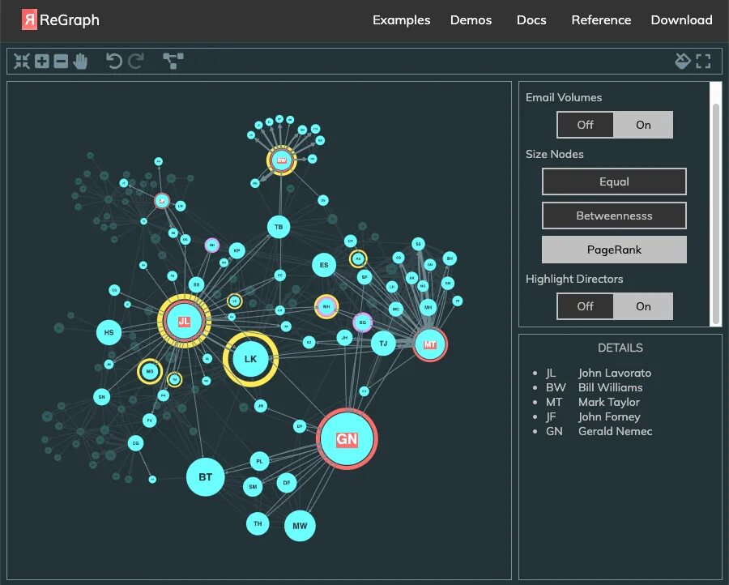This screenshot has width=729, height=585.
Task: Click the redo arrow icon
Action: (136, 61)
